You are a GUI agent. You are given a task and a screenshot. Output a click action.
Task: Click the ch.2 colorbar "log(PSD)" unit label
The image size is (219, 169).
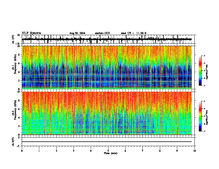pyautogui.click(x=207, y=117)
